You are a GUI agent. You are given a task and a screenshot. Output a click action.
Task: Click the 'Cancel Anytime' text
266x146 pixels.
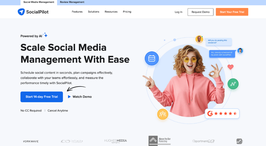pos(58,111)
